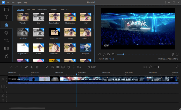Lock the main video track
The width and height of the screenshot is (181, 110).
coord(6,81)
